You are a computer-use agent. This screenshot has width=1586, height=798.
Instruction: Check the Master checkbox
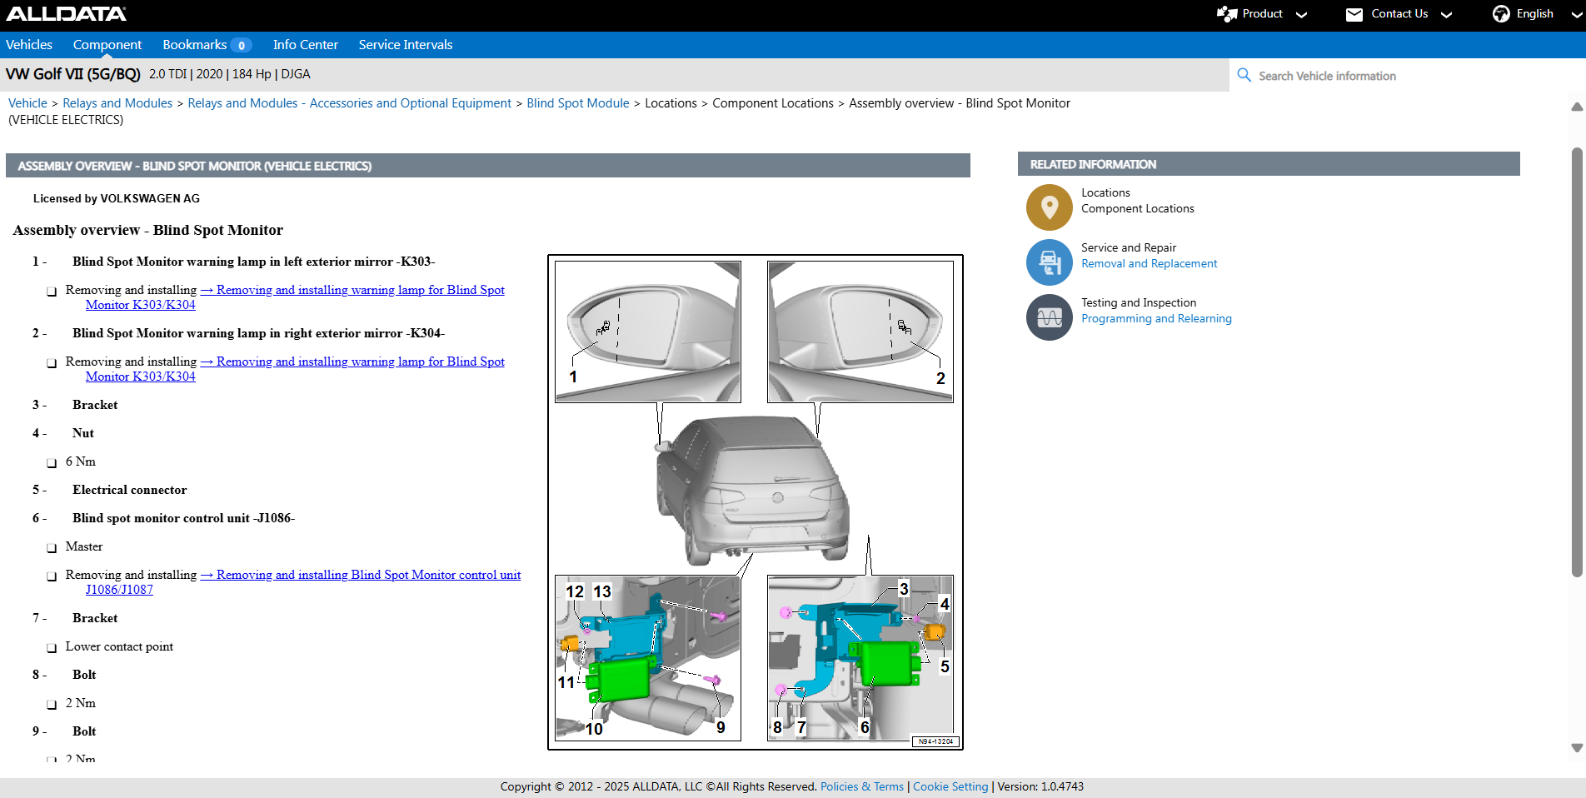[52, 548]
